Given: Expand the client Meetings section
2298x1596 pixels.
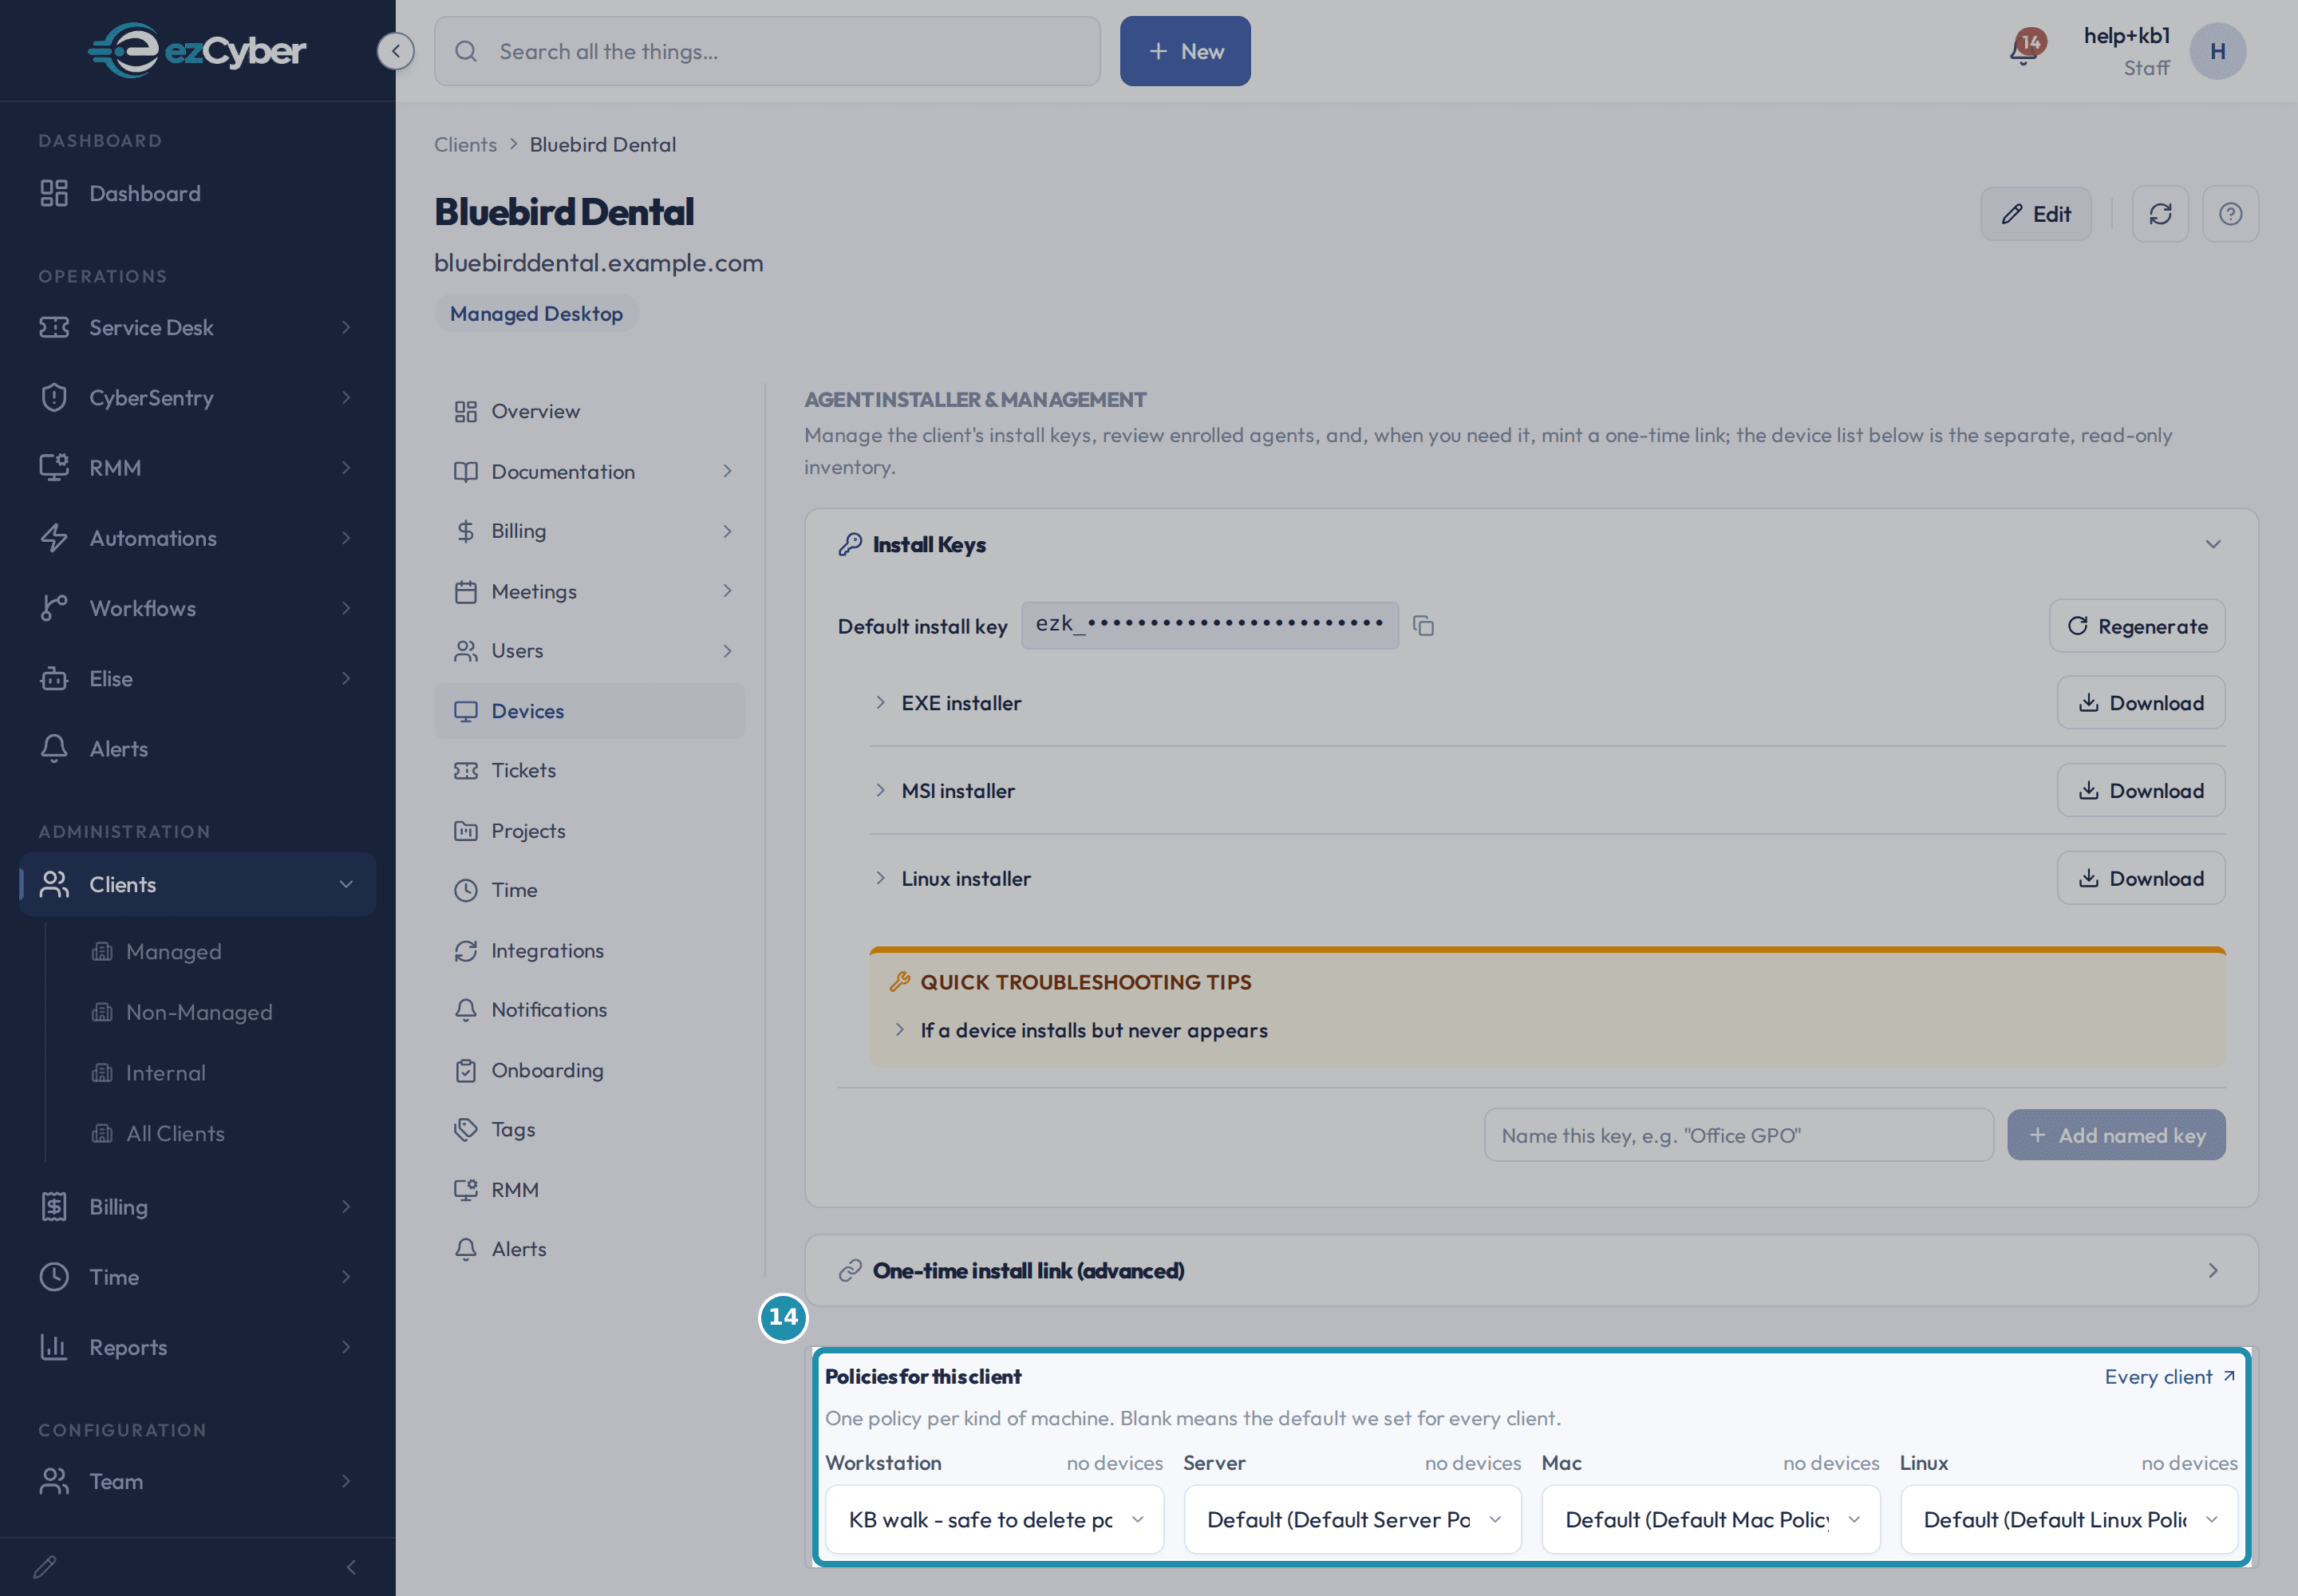Looking at the screenshot, I should 589,591.
